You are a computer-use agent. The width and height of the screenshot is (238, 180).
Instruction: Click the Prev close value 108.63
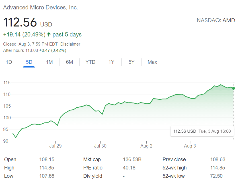click(218, 159)
